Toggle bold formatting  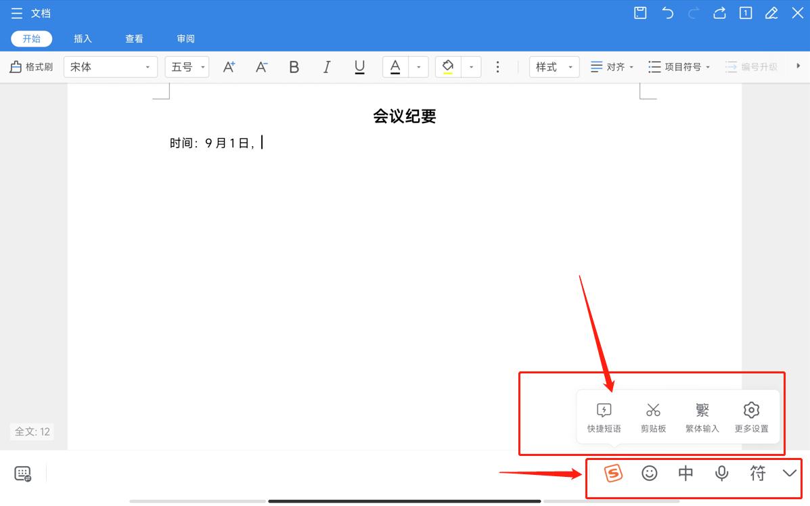click(294, 66)
